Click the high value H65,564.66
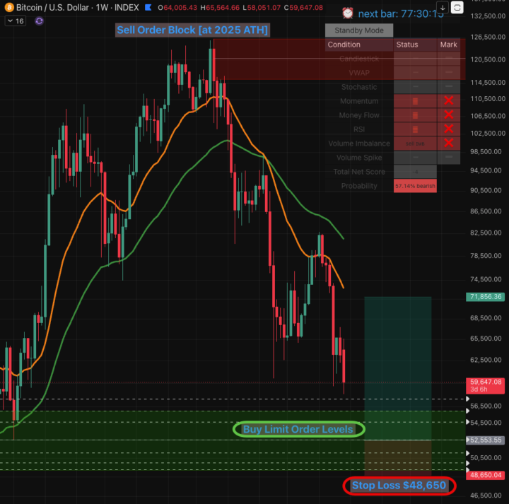Image resolution: width=509 pixels, height=504 pixels. (220, 8)
